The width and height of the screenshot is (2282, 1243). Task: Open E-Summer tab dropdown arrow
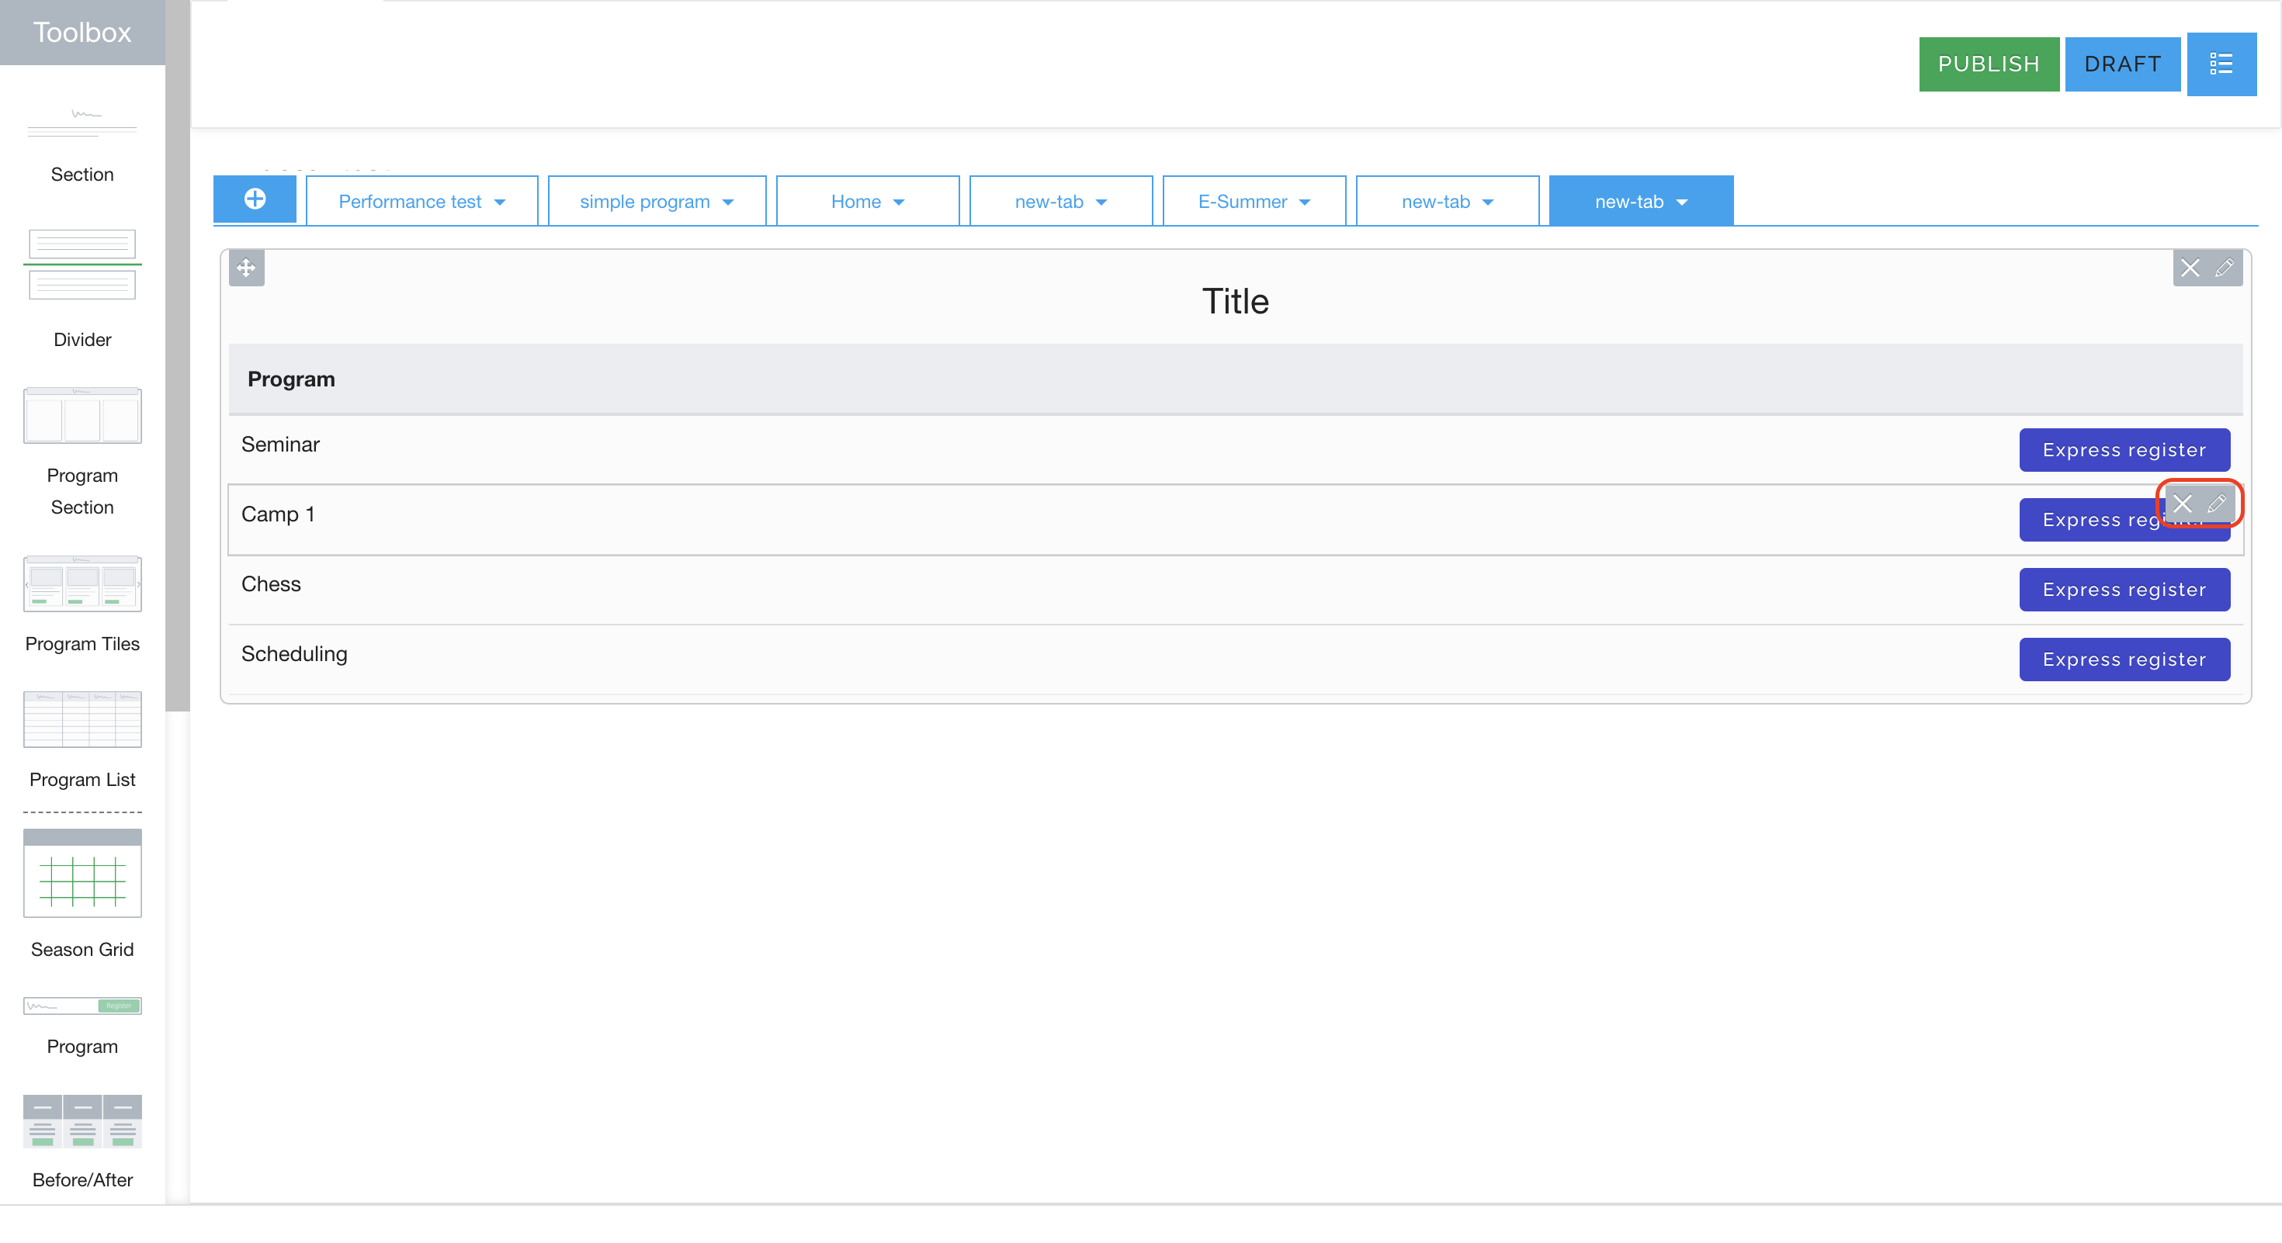(1305, 202)
